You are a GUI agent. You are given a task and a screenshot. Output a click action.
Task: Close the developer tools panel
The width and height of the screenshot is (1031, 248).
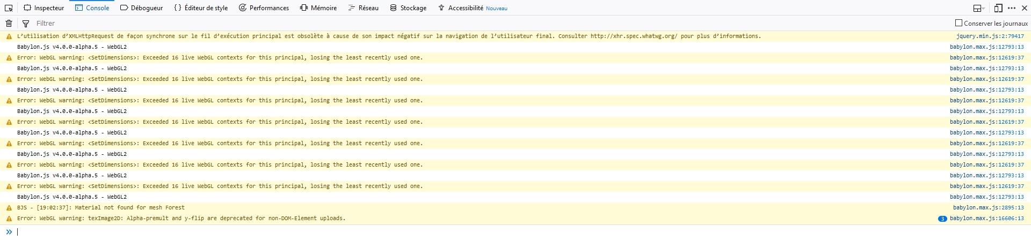1024,8
